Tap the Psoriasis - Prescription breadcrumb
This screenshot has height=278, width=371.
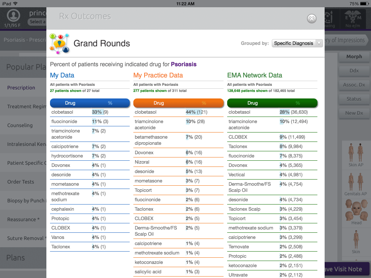25,40
